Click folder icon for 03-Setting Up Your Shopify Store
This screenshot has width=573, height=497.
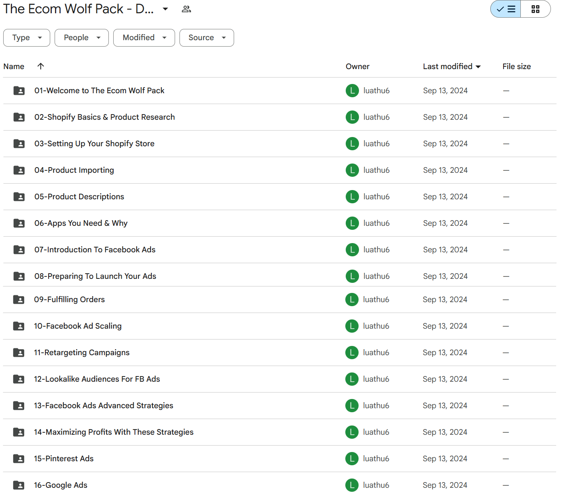click(x=19, y=143)
